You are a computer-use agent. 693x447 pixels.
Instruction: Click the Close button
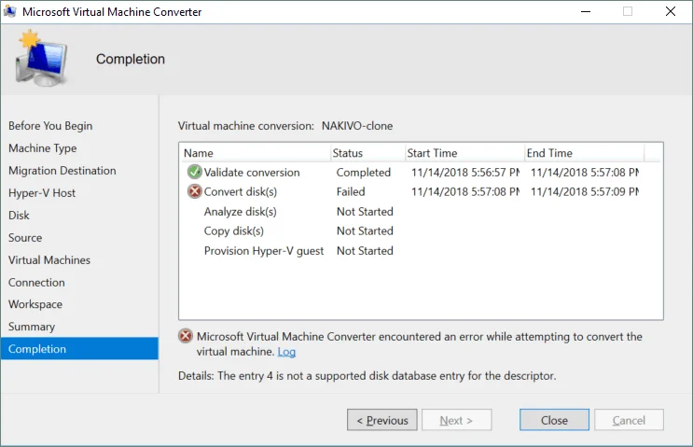click(554, 420)
